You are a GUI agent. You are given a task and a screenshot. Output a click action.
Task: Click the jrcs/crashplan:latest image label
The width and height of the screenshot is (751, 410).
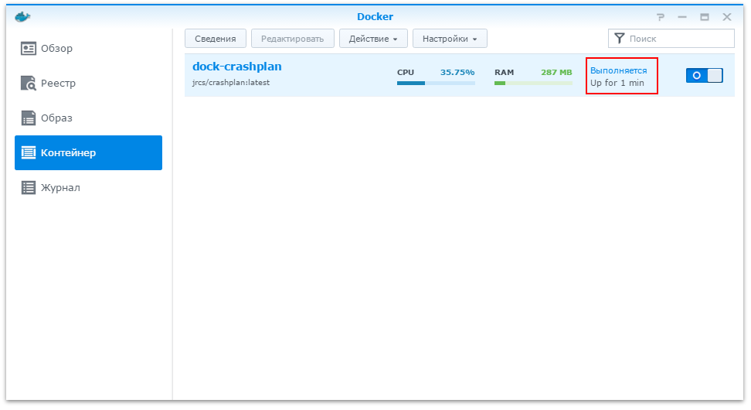click(x=231, y=83)
